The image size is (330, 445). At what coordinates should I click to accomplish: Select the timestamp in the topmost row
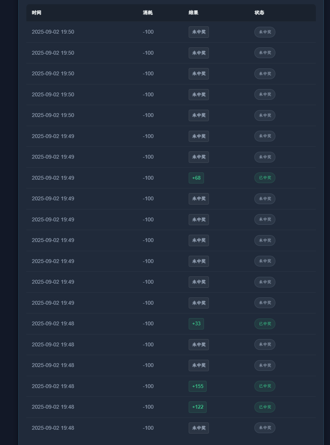pos(53,32)
